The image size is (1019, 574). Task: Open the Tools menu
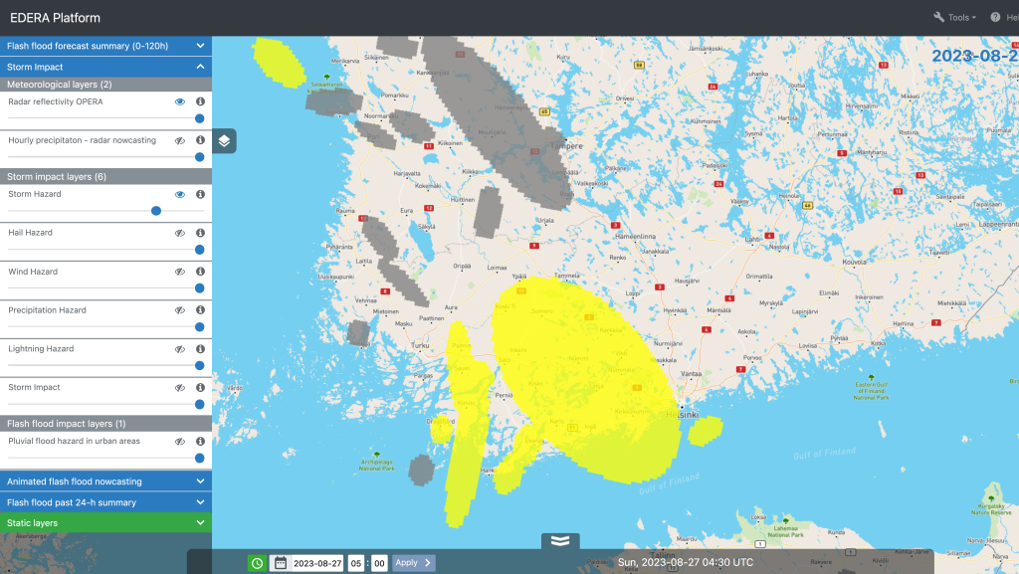954,17
